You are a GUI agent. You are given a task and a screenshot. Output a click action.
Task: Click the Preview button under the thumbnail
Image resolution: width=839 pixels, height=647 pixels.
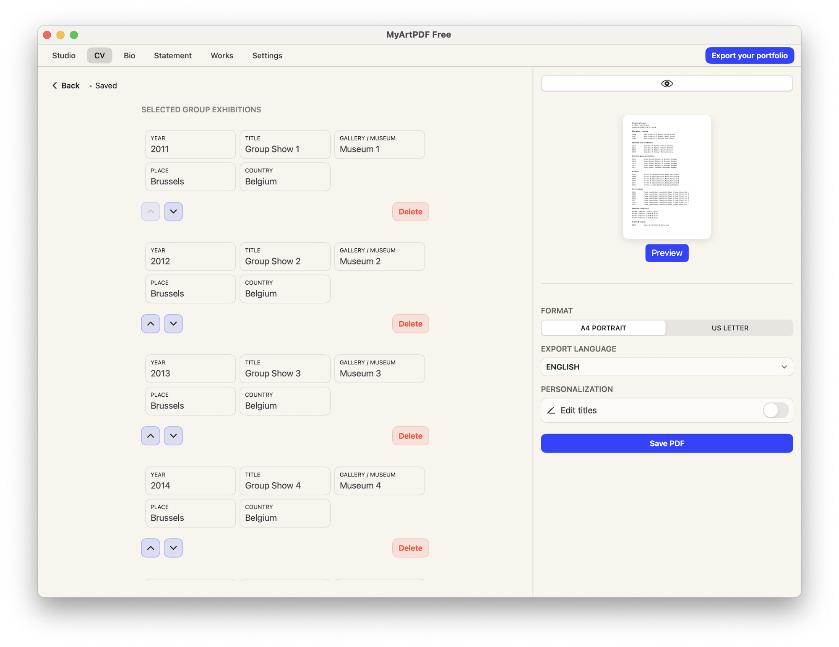[x=667, y=253]
